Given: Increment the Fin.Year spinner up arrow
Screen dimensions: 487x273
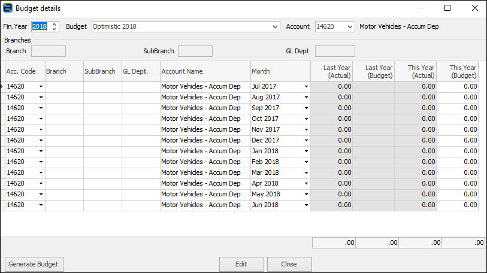Looking at the screenshot, I should tap(55, 24).
